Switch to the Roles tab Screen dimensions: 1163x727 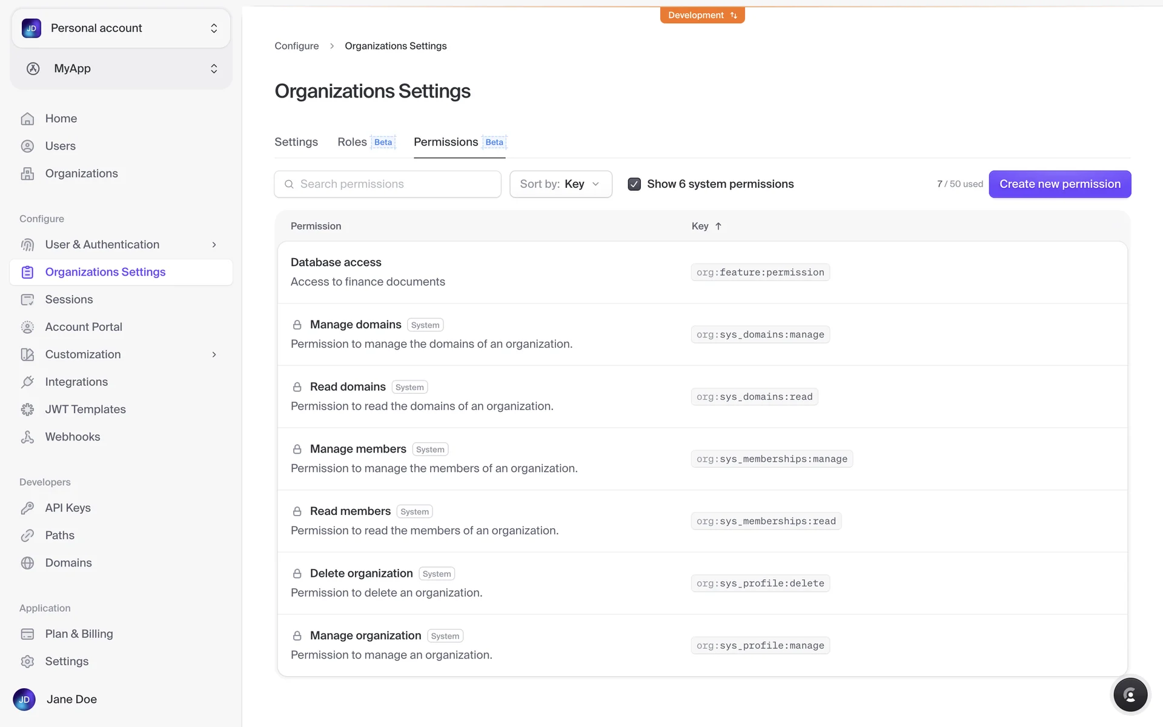352,142
